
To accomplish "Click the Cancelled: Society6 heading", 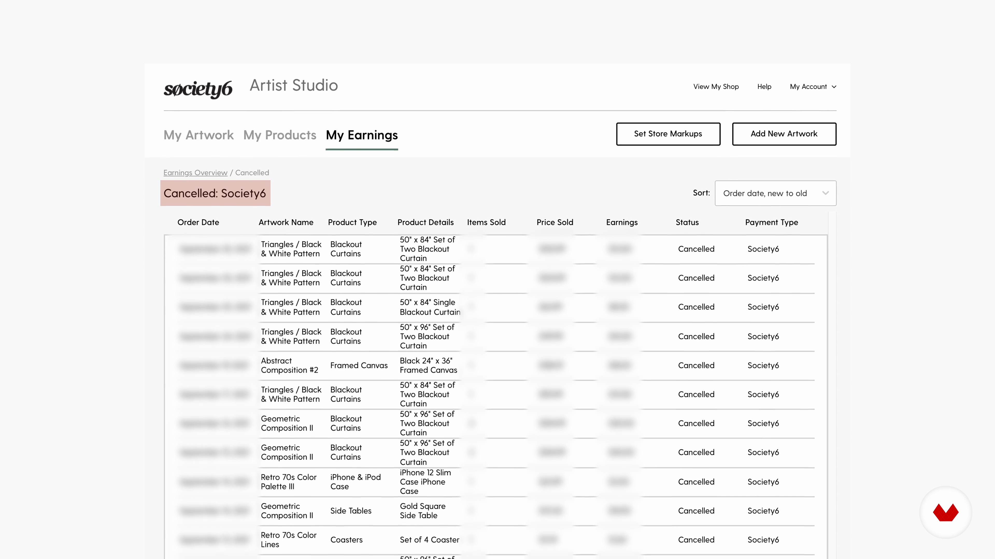I will [215, 193].
